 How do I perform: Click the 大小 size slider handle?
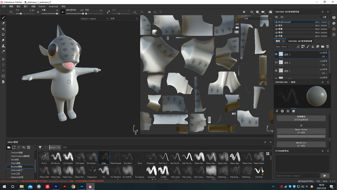pyautogui.click(x=21, y=14)
